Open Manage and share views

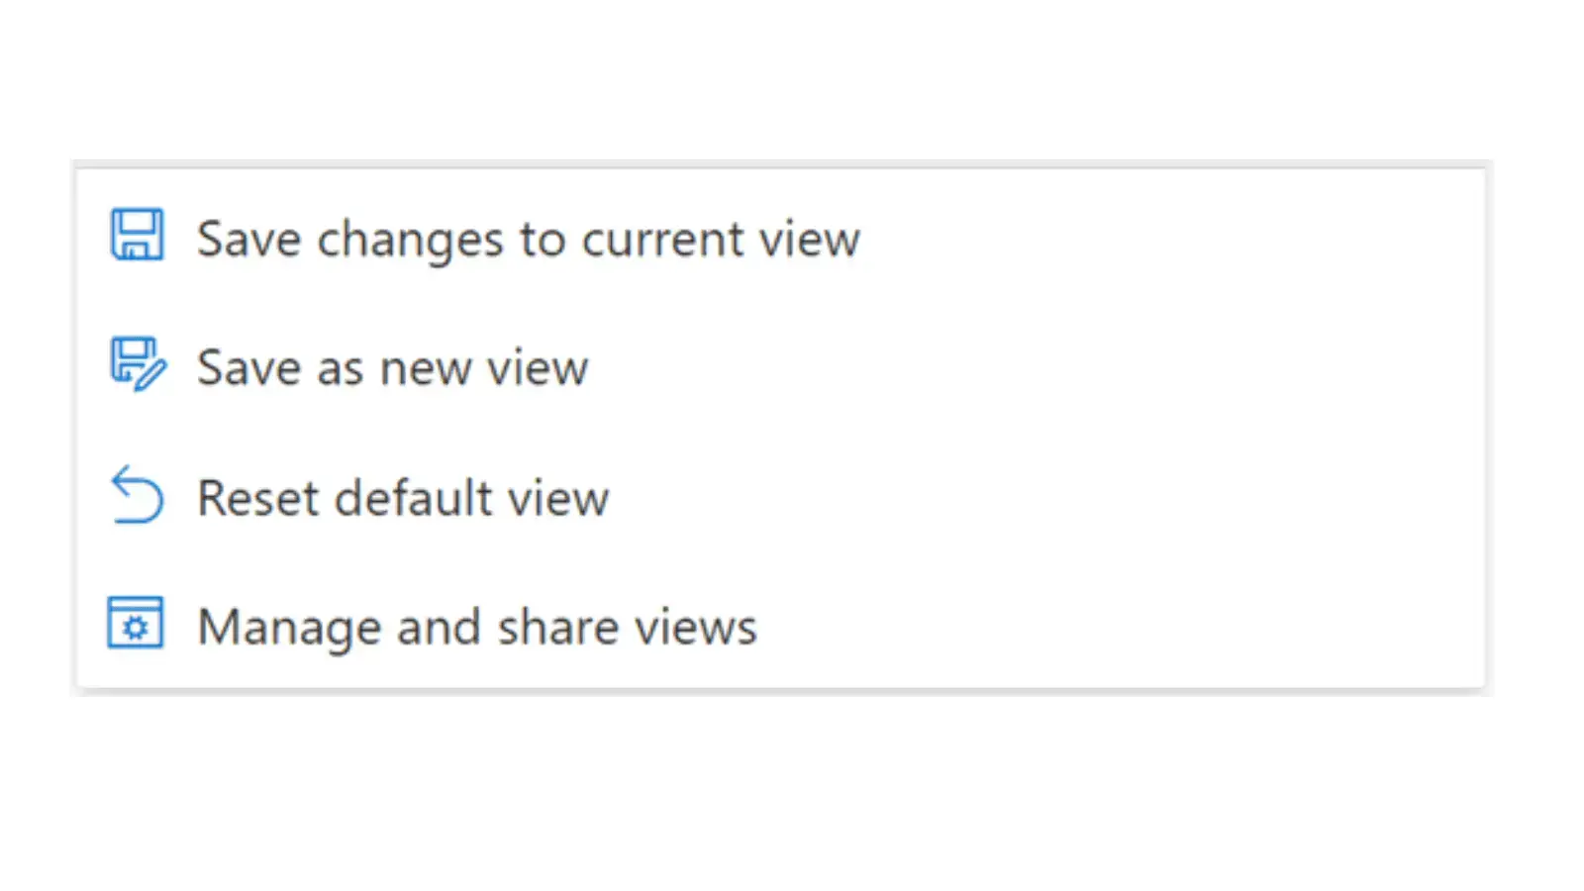coord(780,626)
